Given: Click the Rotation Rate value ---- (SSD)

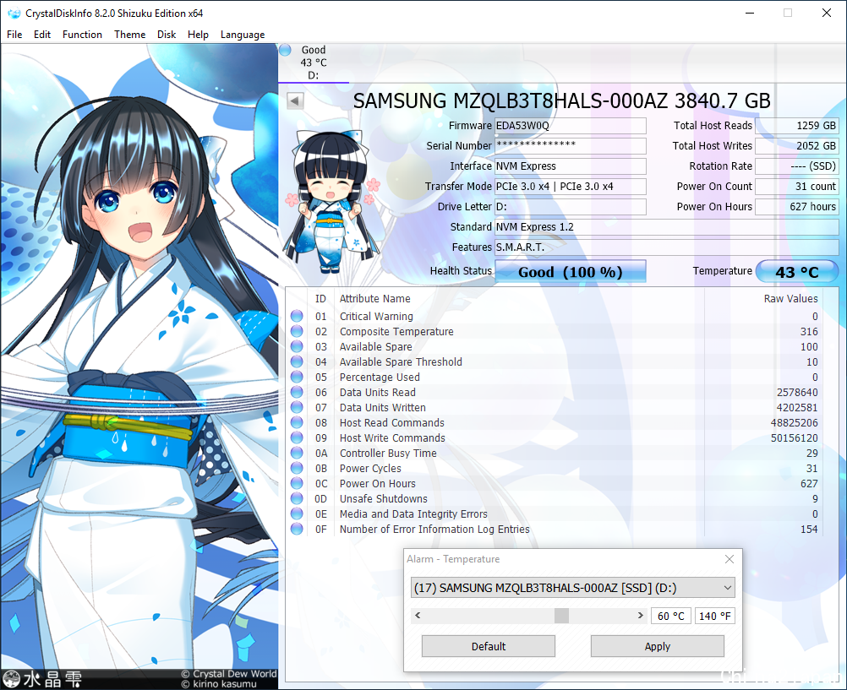Looking at the screenshot, I should point(797,166).
